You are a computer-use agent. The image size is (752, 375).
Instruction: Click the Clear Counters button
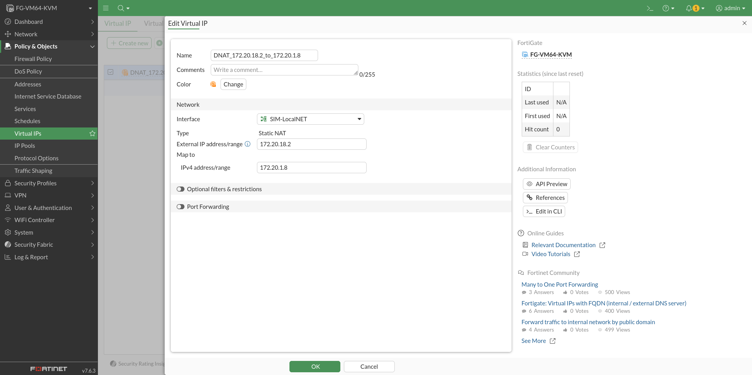550,147
